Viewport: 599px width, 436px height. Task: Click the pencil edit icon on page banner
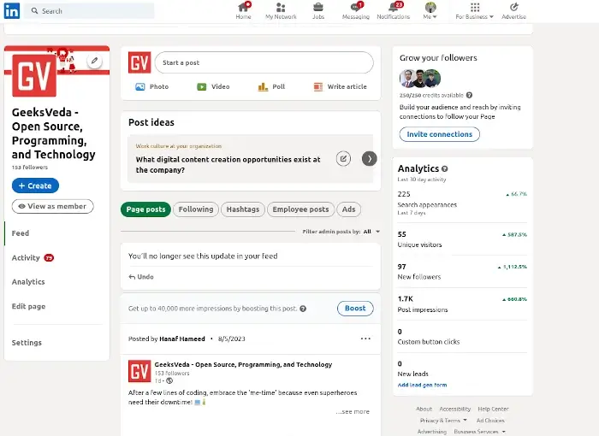(94, 61)
